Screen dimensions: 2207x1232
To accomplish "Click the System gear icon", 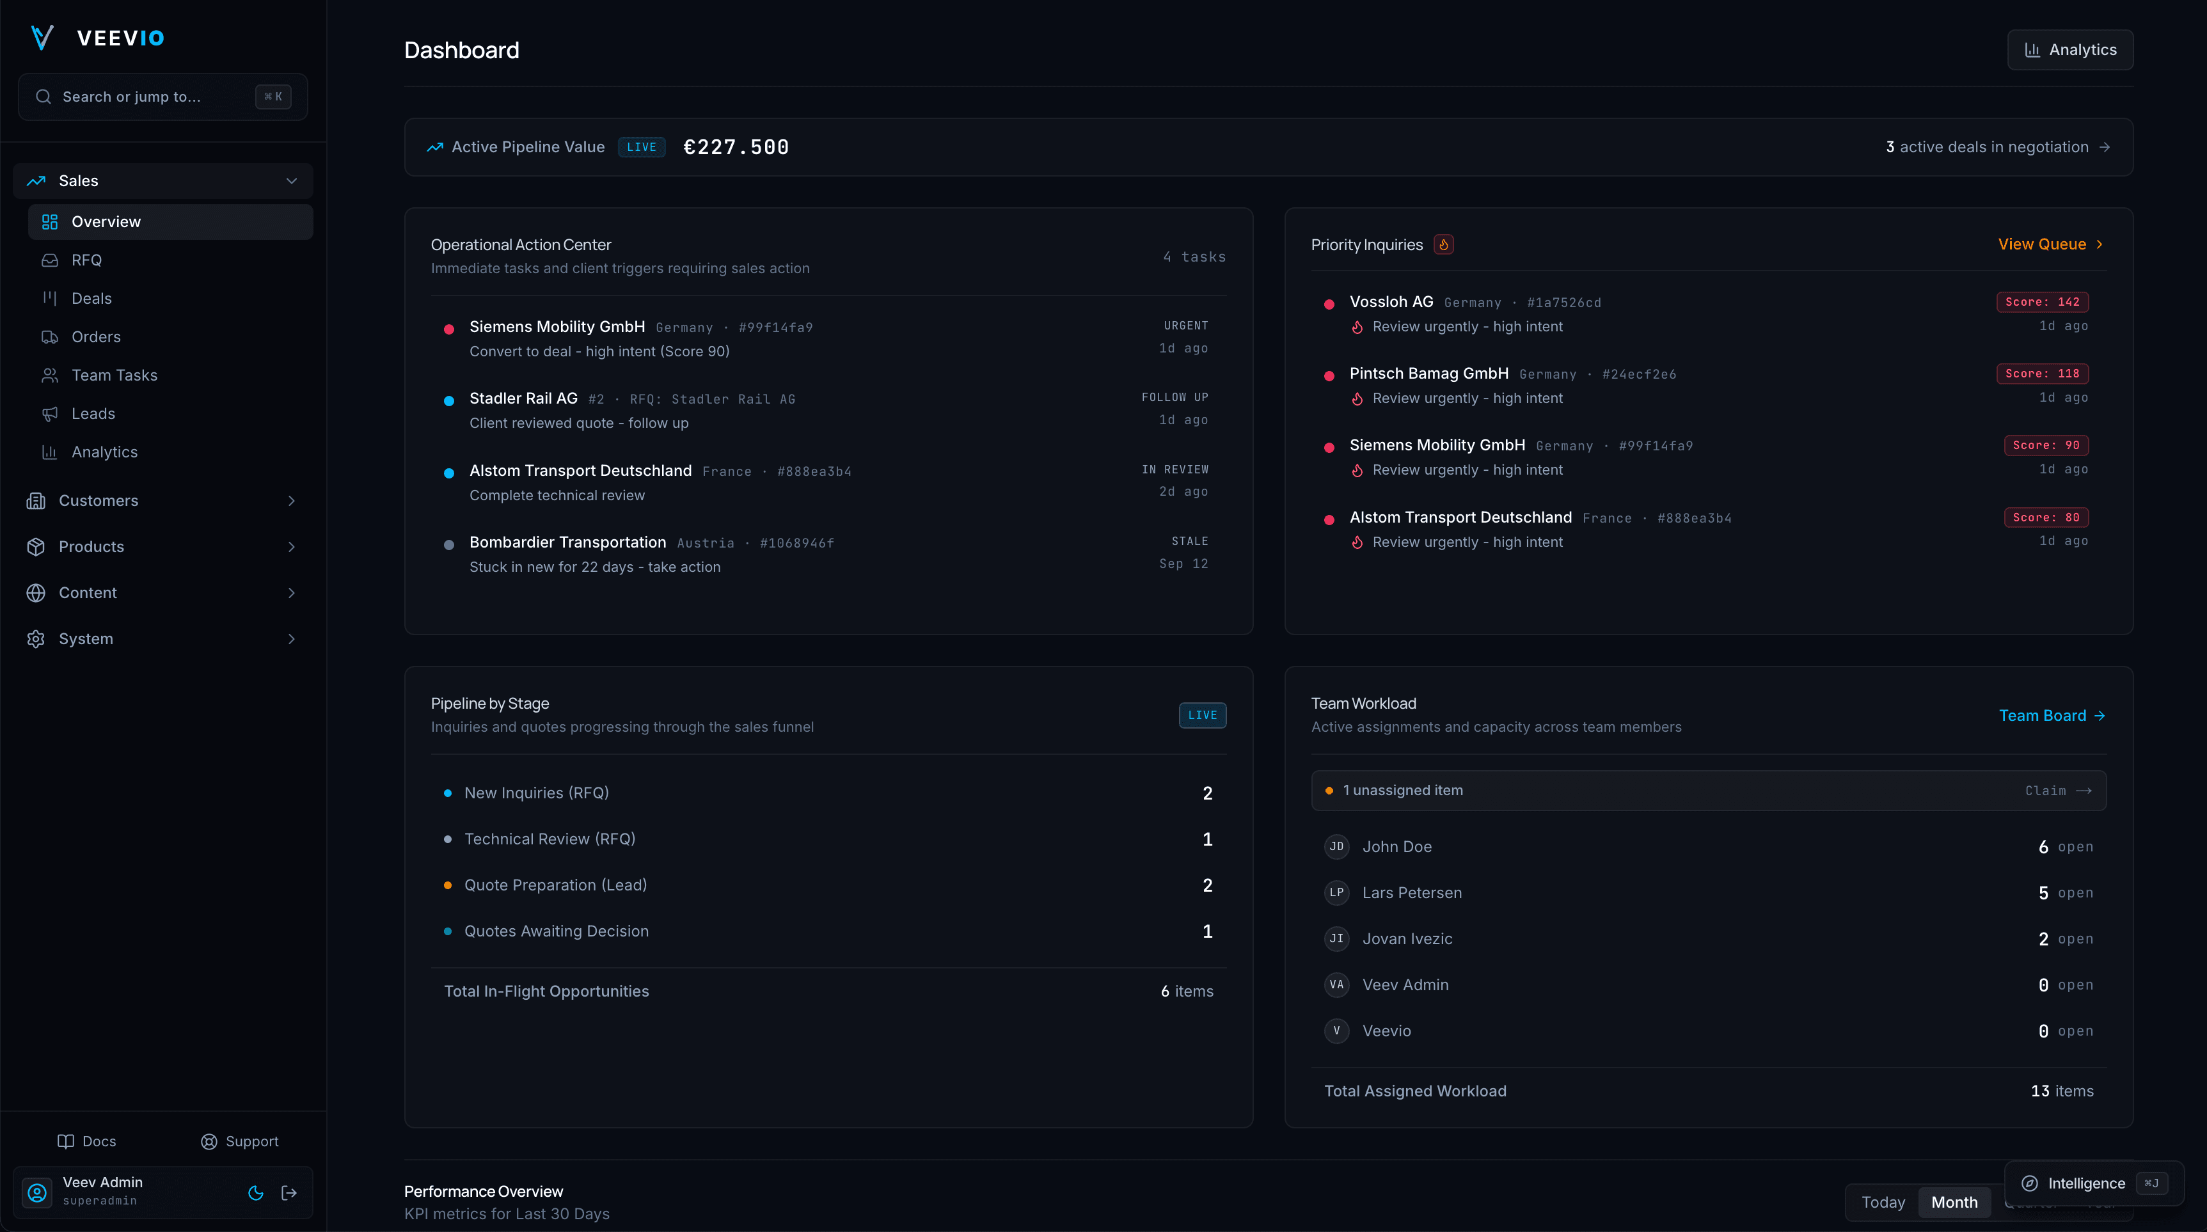I will 36,639.
